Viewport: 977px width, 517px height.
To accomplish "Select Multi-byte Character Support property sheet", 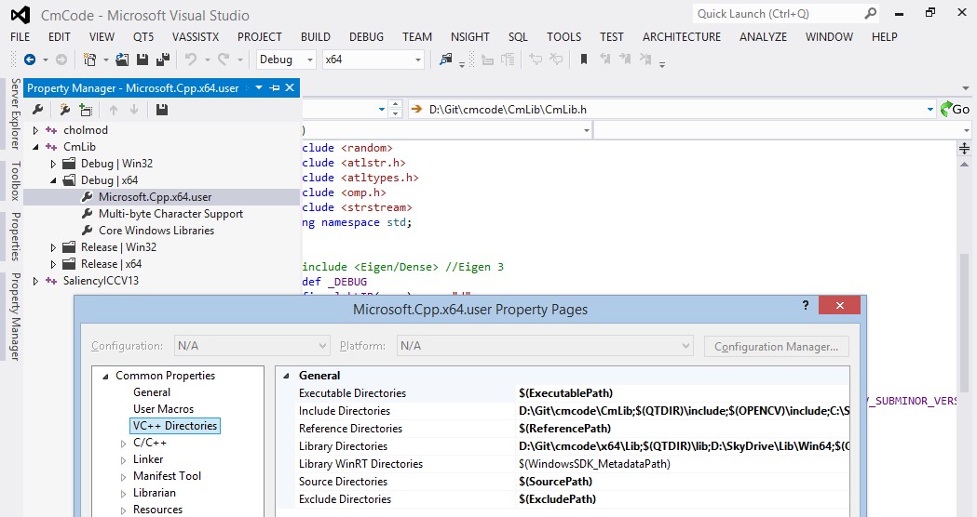I will [170, 214].
